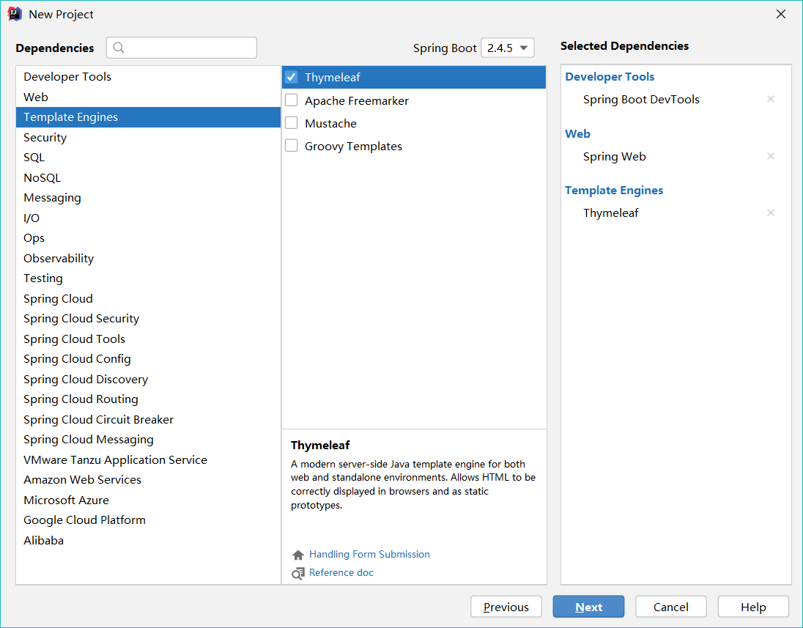
Task: Select Spring Cloud Routing category
Action: (149, 399)
